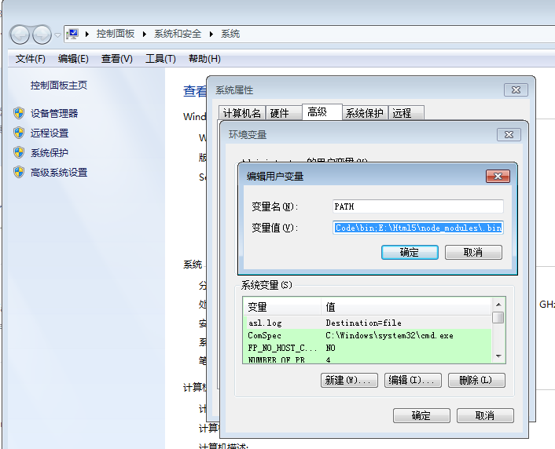Open the 远程设置 link
The image size is (555, 449).
[x=50, y=133]
